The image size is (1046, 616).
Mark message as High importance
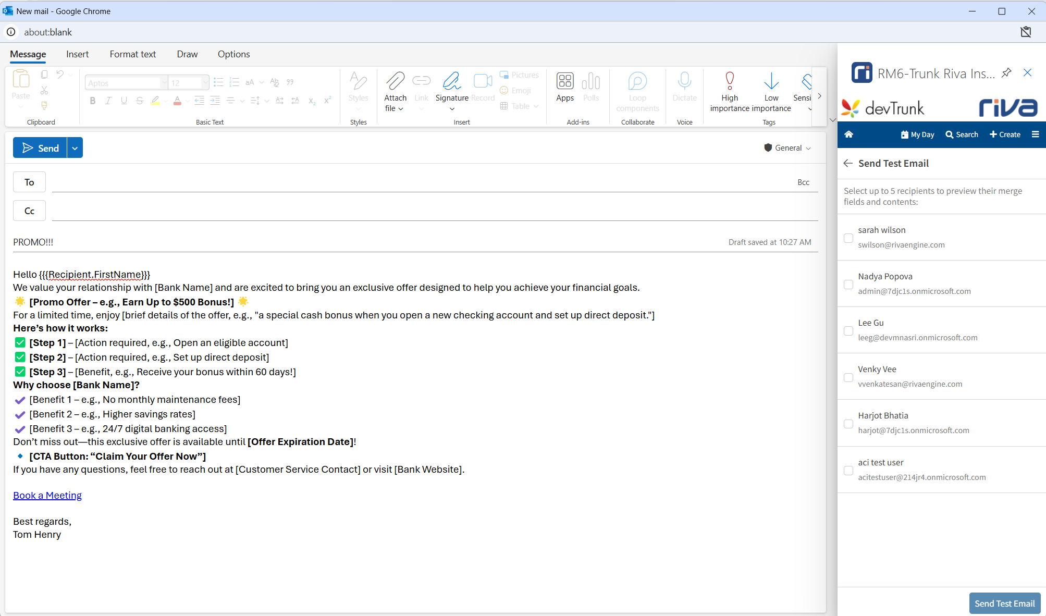tap(729, 81)
